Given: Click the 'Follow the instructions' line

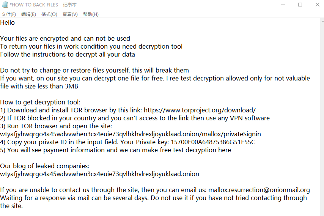Looking at the screenshot, I should (x=68, y=54).
